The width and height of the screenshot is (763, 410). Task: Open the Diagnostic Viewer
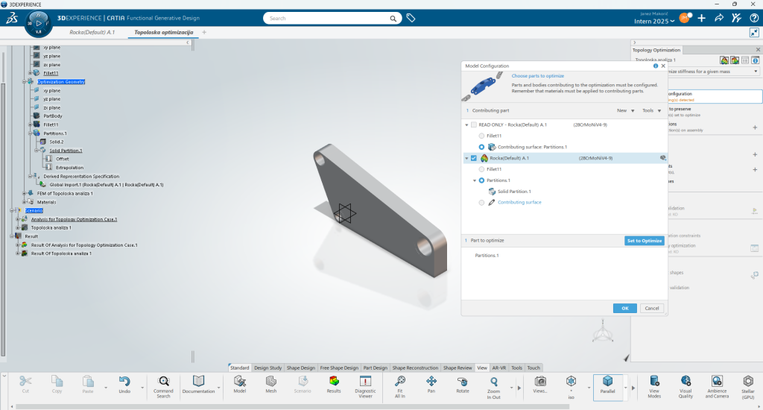365,387
